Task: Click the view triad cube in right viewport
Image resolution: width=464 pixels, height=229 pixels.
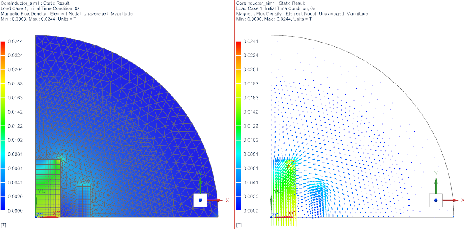Action: tap(436, 200)
